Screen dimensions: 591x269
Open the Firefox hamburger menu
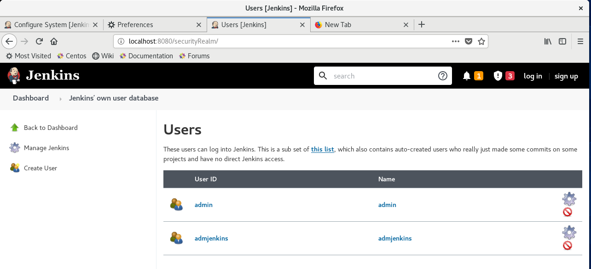click(580, 41)
